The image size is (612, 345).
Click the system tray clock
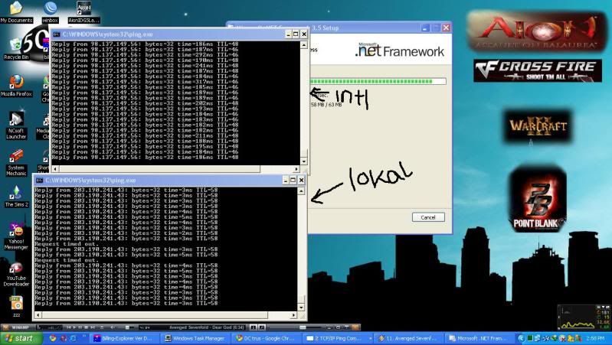[x=595, y=338]
